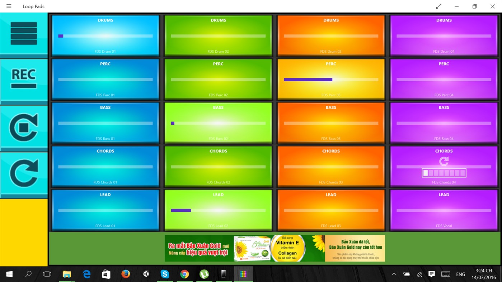Stop the playing FDS Drum 01 loop
Screen dimensions: 502x282
(105, 35)
